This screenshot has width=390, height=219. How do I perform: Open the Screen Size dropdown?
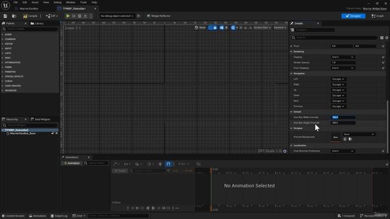pos(262,27)
